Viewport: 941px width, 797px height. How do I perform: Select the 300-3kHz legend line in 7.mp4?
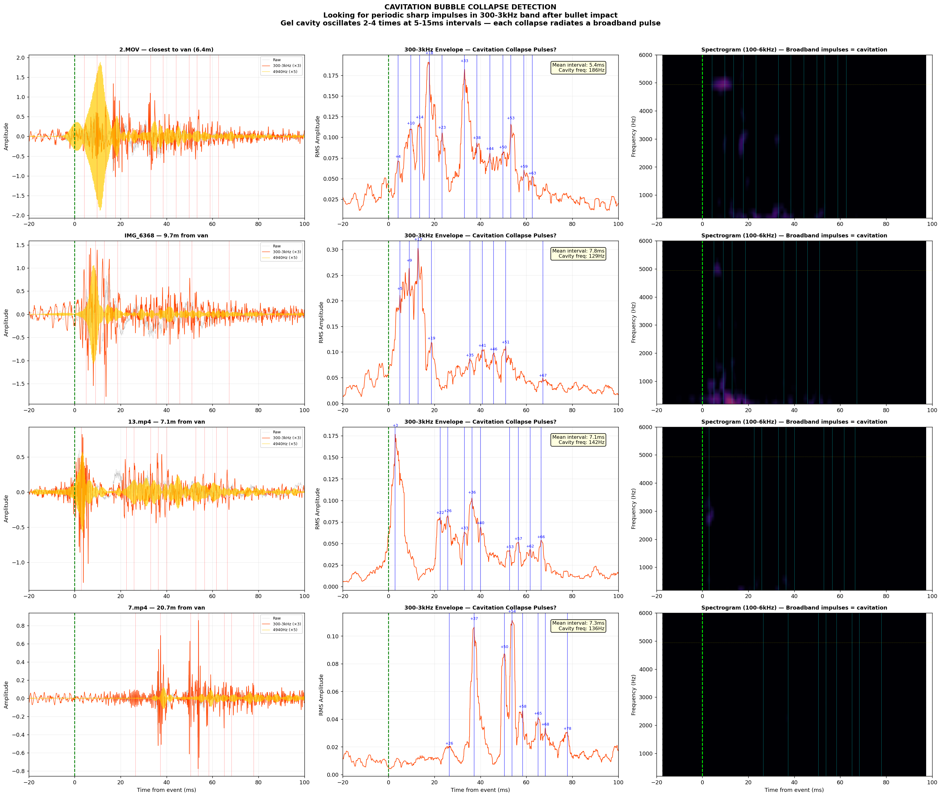[x=266, y=624]
